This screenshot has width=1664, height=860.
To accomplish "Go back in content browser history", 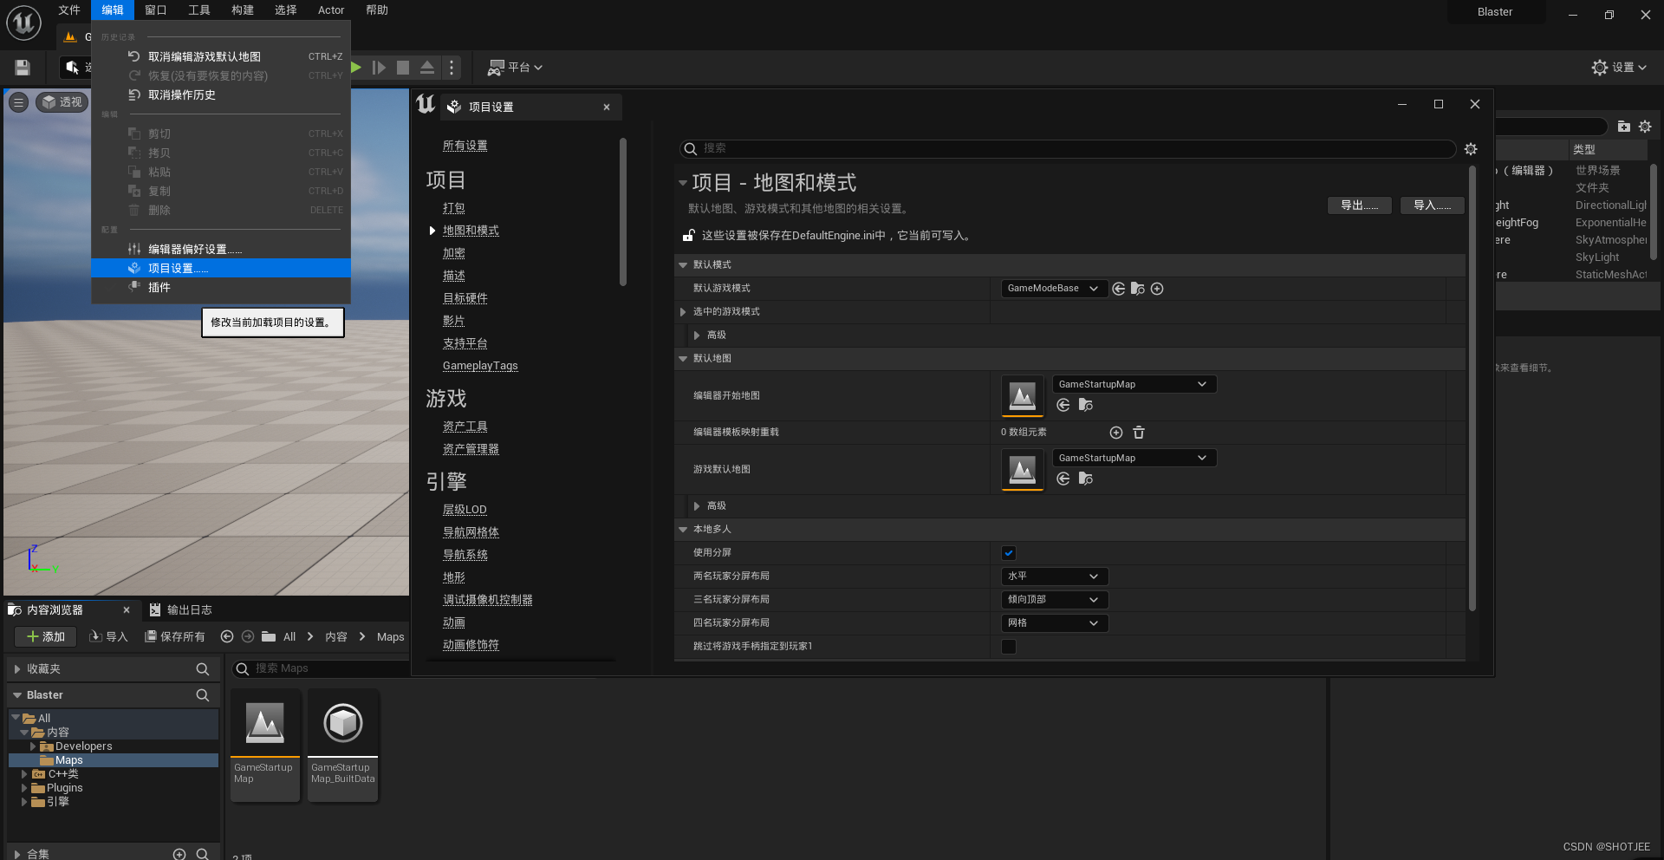I will (227, 636).
